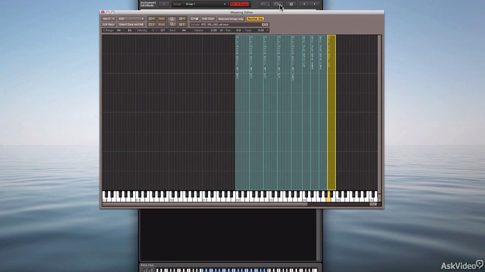Toggle Edit all Groups button
The image size is (485, 272).
click(239, 4)
